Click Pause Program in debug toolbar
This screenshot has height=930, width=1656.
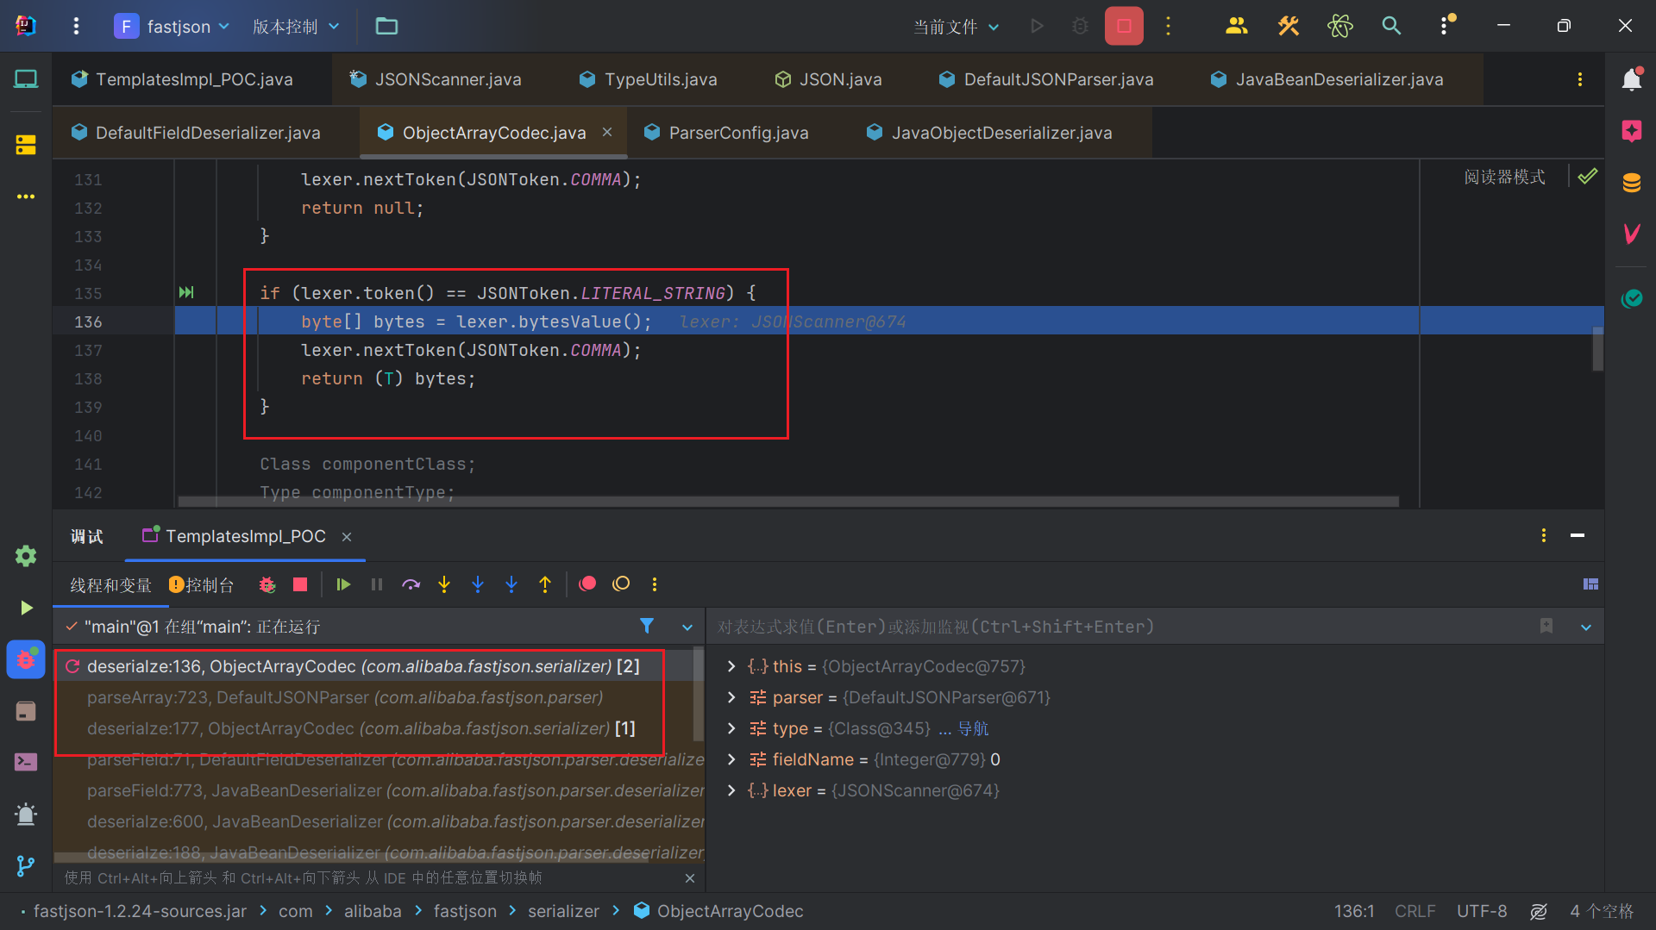coord(377,584)
